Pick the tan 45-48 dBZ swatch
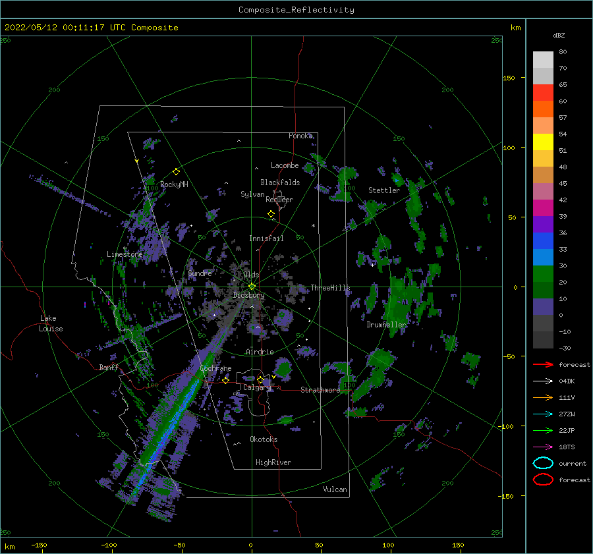The width and height of the screenshot is (593, 554). coord(543,175)
